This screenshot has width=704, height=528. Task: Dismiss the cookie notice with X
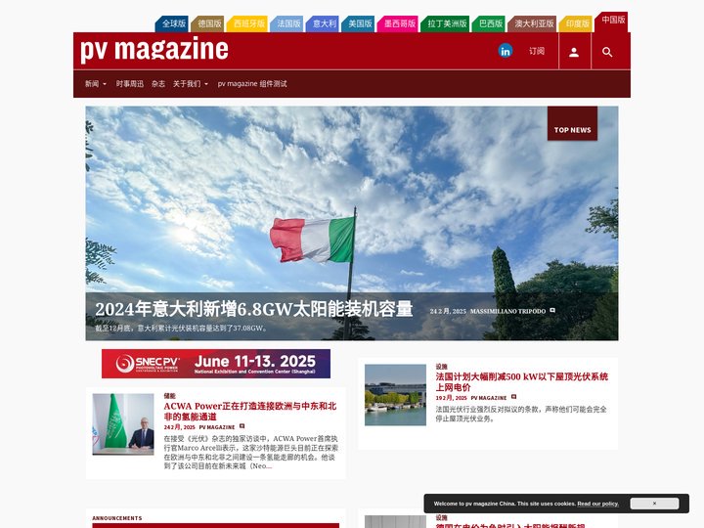654,504
